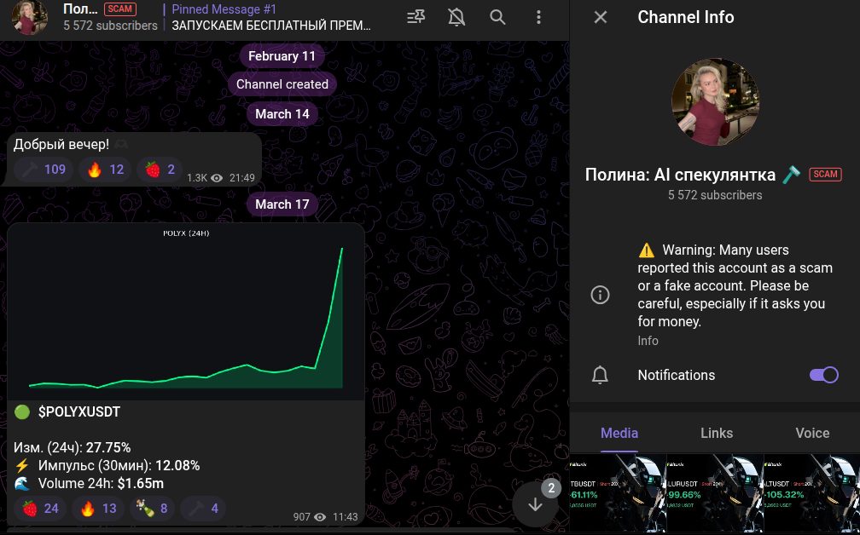
Task: Open search in channel
Action: 497,17
